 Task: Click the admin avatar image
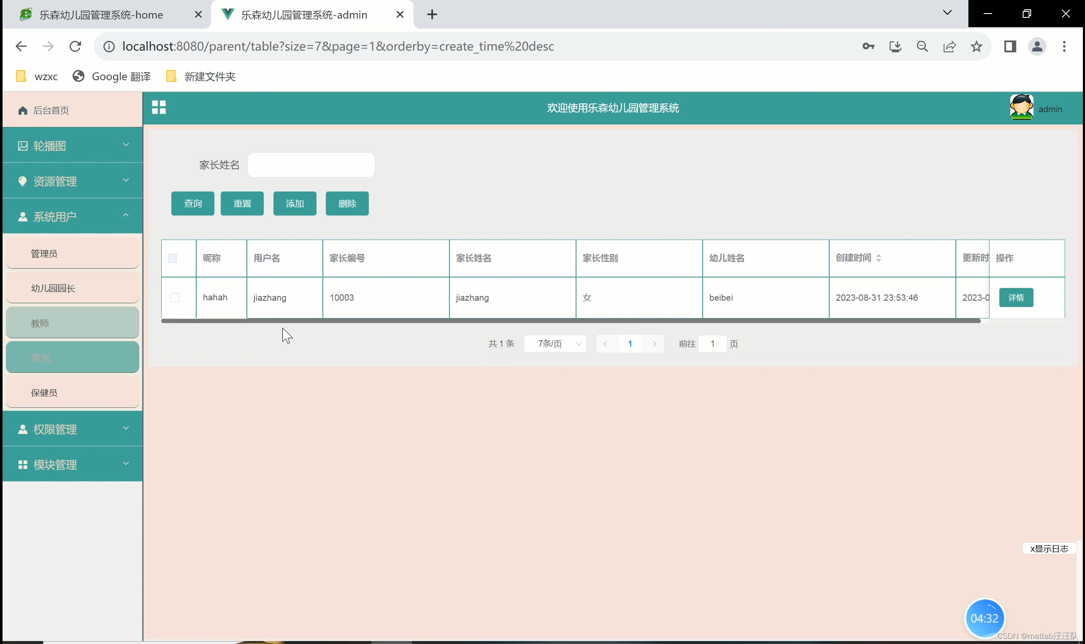pyautogui.click(x=1021, y=107)
